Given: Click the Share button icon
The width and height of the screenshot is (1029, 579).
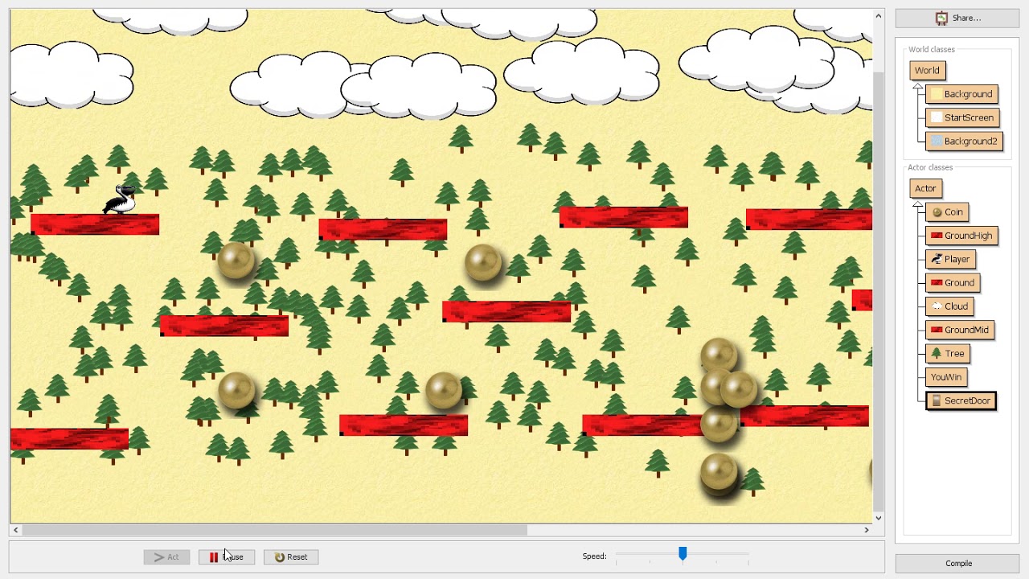Looking at the screenshot, I should [941, 18].
